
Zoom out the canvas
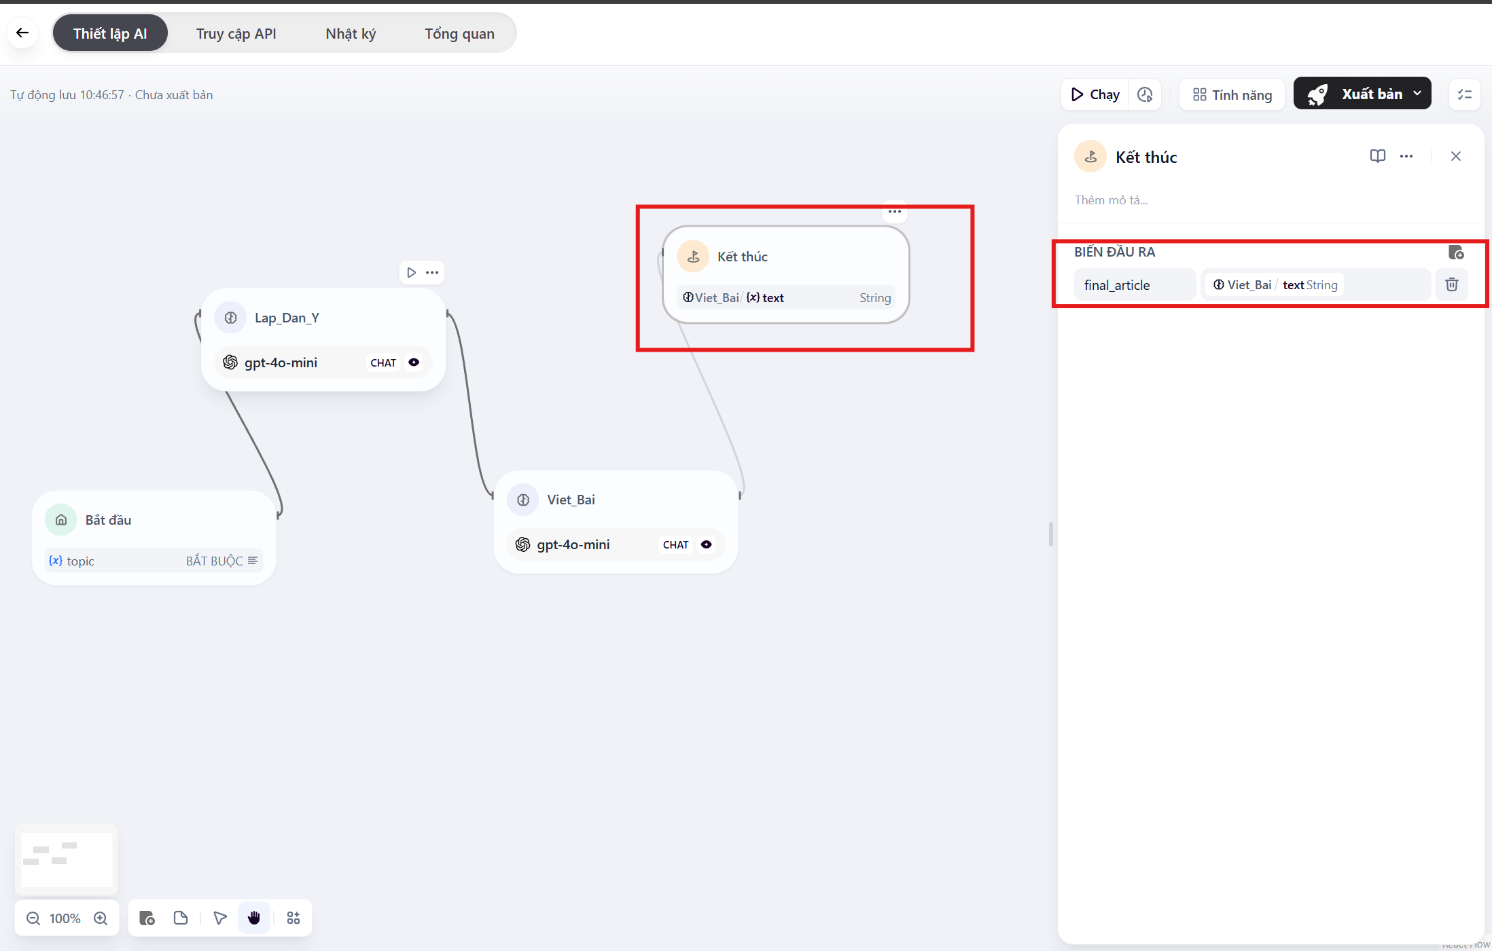(x=33, y=918)
